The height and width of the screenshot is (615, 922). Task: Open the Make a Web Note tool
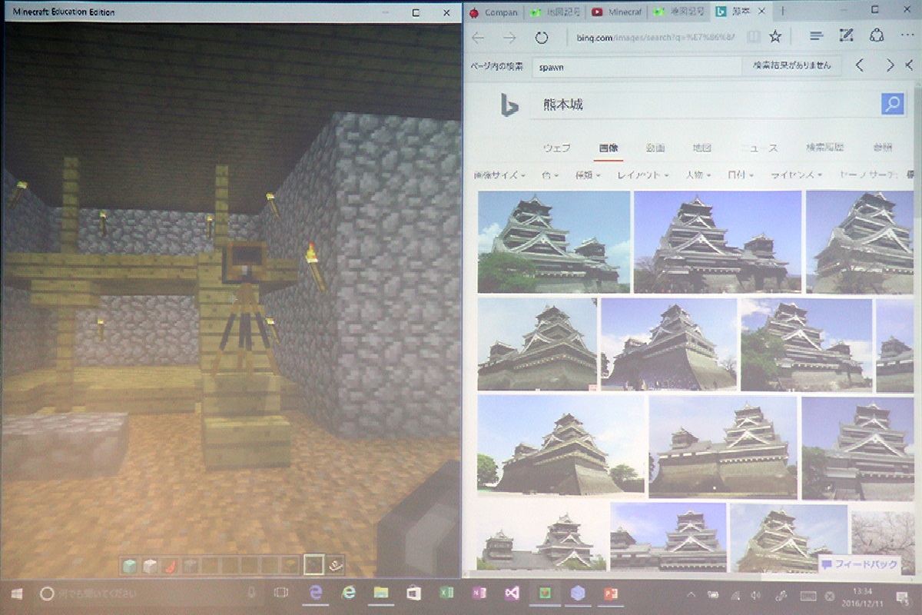[x=847, y=36]
